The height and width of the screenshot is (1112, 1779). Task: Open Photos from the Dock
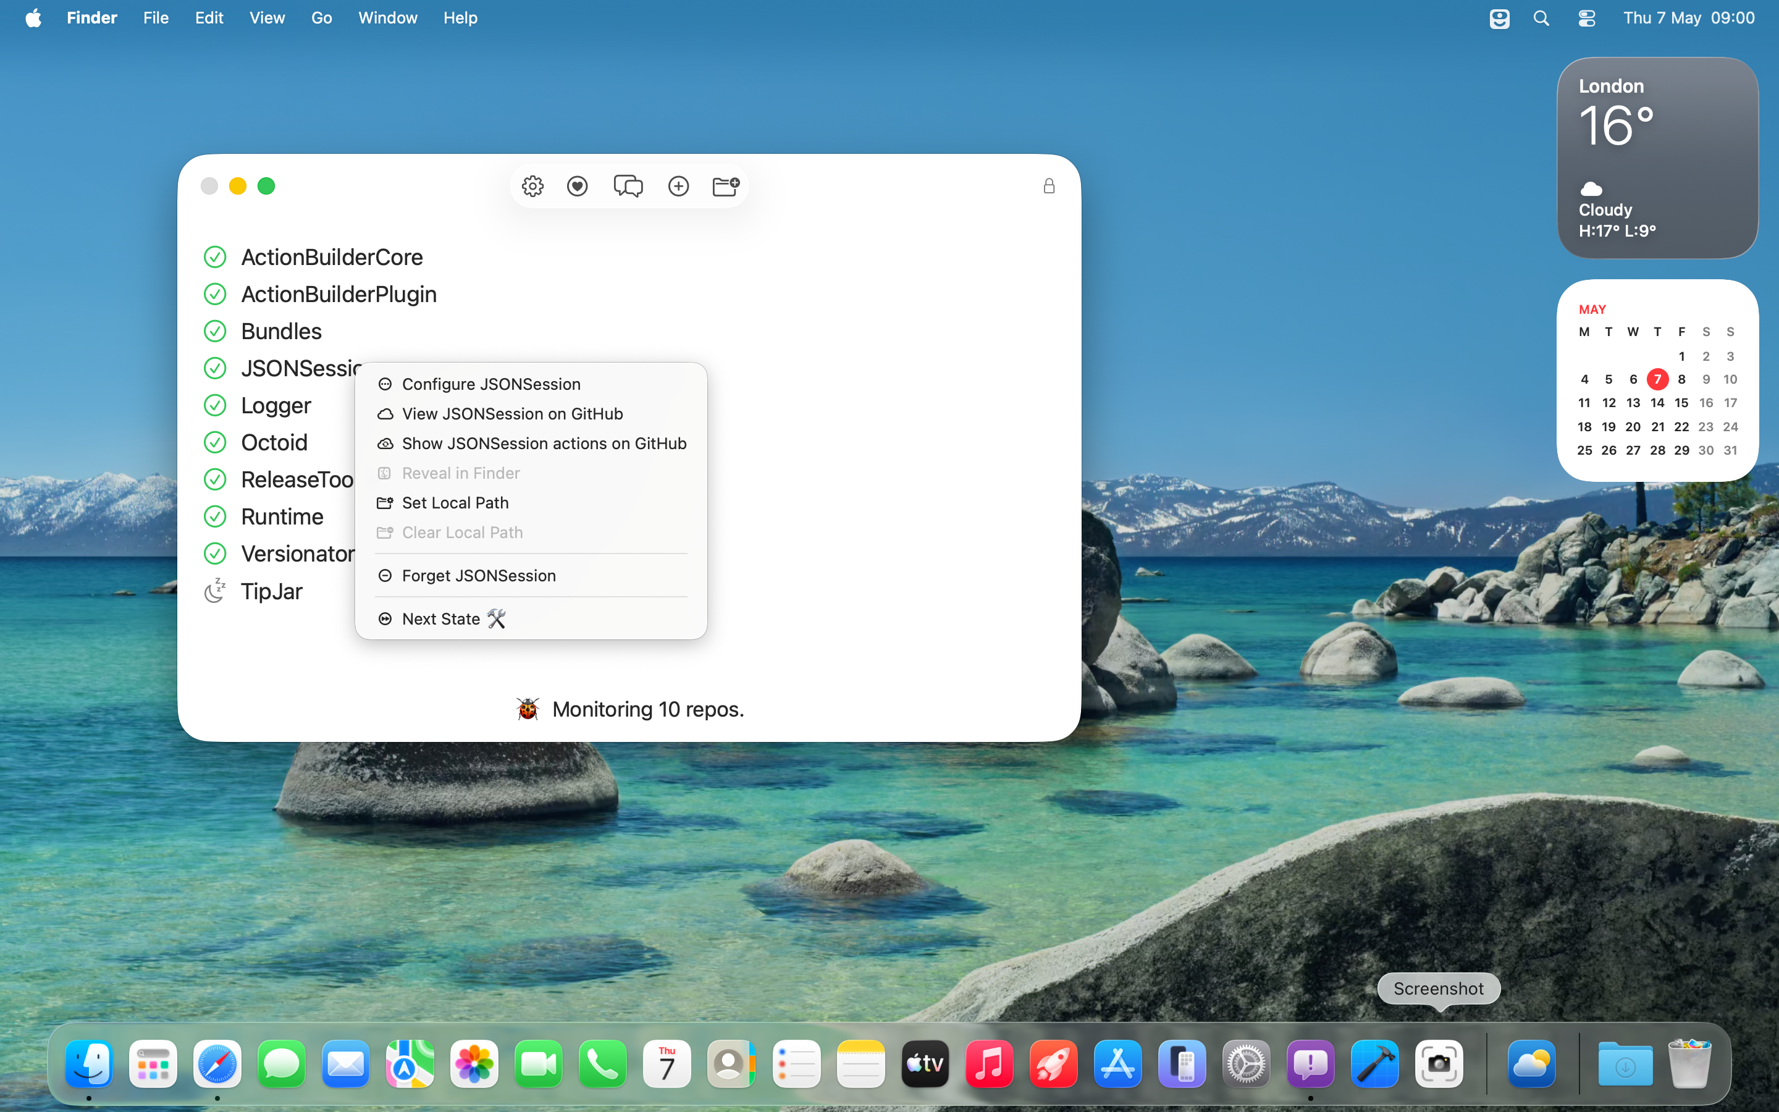point(474,1063)
